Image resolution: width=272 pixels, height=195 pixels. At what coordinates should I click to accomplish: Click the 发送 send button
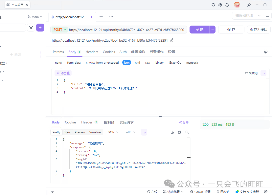(199, 30)
